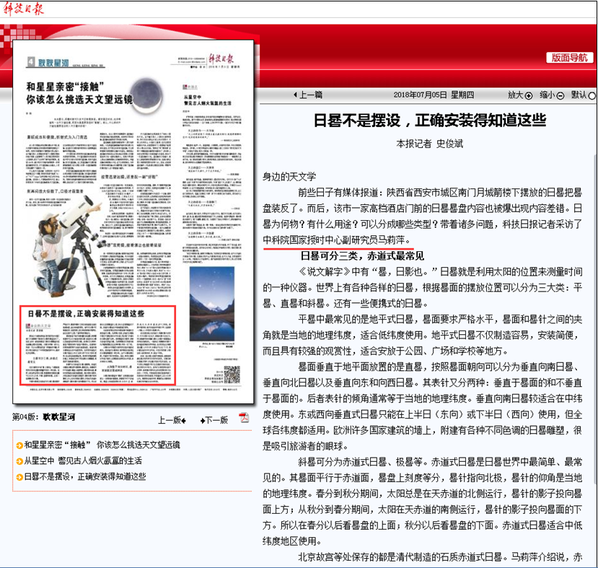Click orange bullet beside 和星星亲密 article

tap(18, 445)
